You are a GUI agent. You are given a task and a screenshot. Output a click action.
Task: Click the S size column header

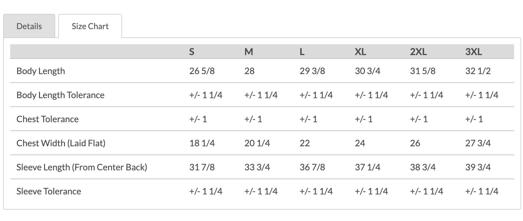tap(192, 52)
